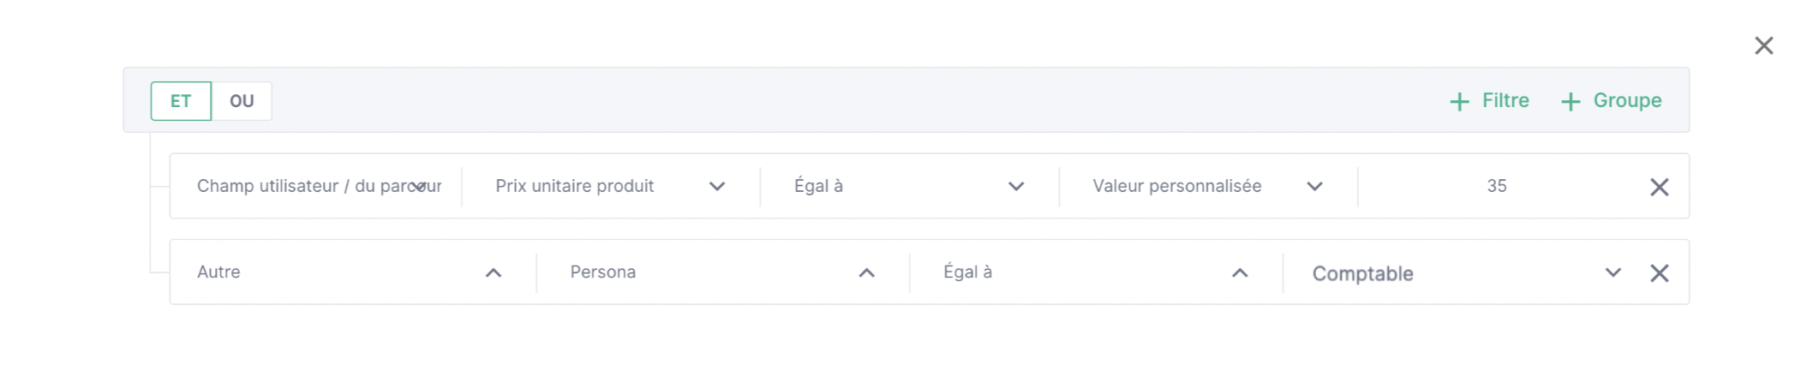Open the Valeur personnalisée dropdown

click(1208, 186)
